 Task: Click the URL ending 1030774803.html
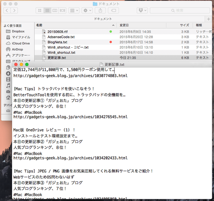[x=70, y=76]
